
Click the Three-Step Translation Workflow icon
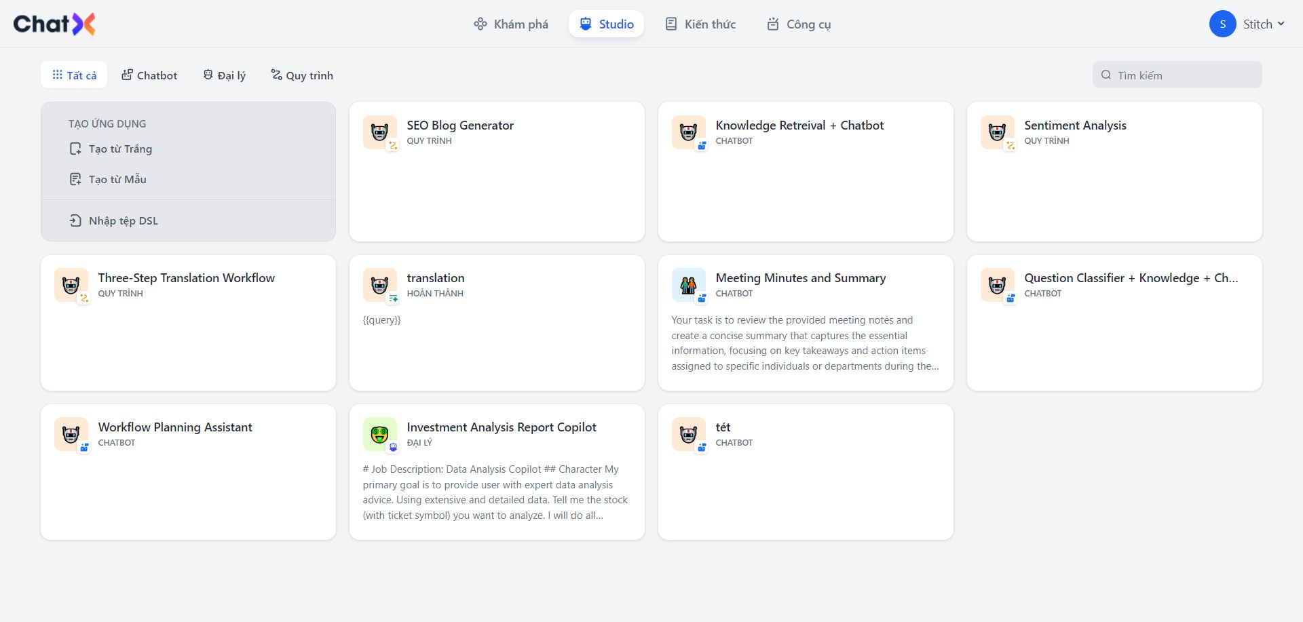click(71, 284)
